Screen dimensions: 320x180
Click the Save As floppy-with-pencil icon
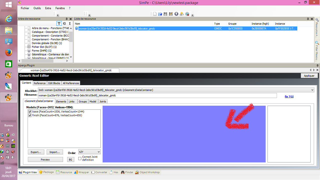click(x=171, y=14)
